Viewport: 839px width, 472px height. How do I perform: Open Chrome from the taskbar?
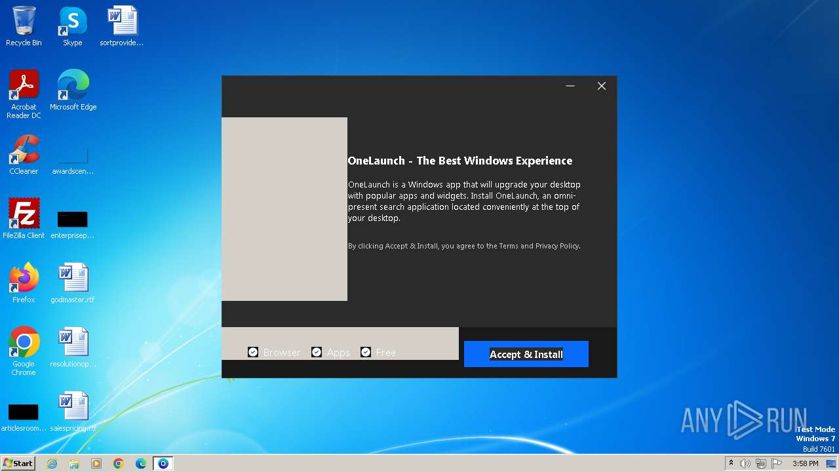point(119,463)
